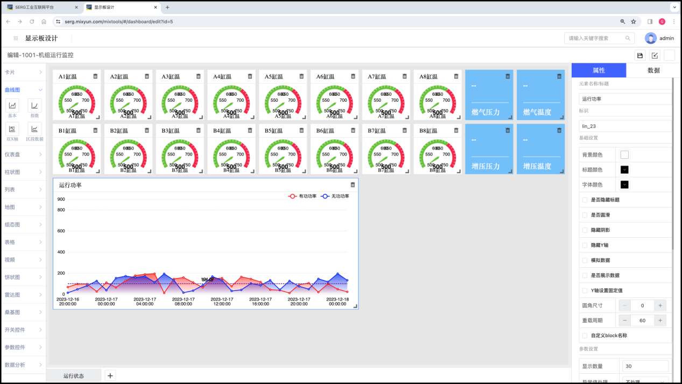Tick the 隐藏Y轴 checkbox
682x384 pixels.
tap(585, 245)
